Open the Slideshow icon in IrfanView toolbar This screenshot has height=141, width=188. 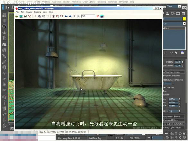[x=21, y=16]
